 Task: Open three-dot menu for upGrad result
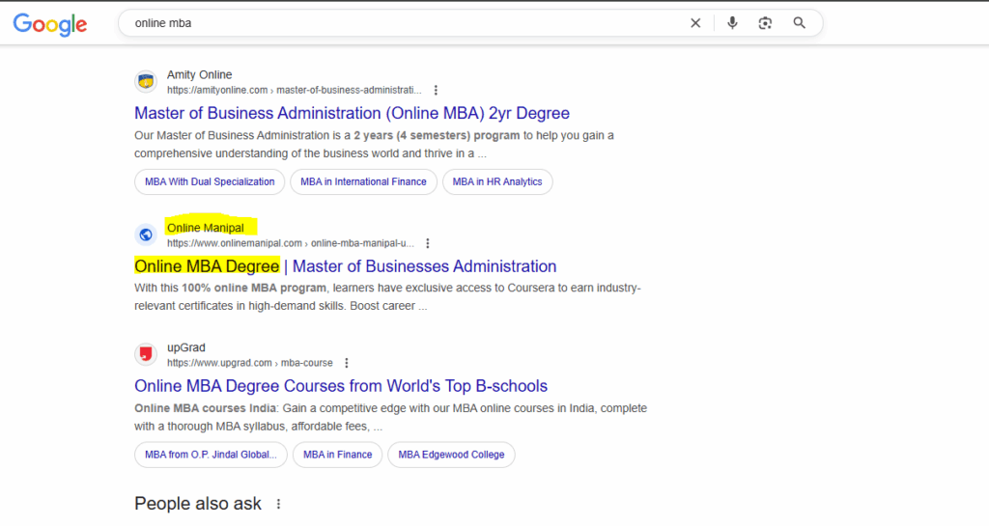click(346, 363)
